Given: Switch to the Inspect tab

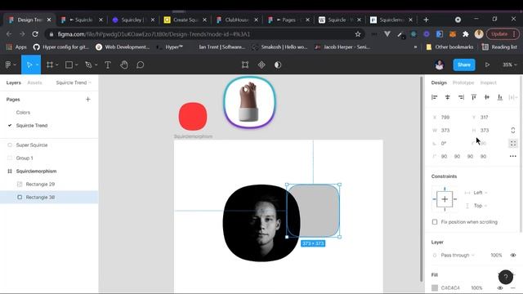Looking at the screenshot, I should [x=489, y=82].
